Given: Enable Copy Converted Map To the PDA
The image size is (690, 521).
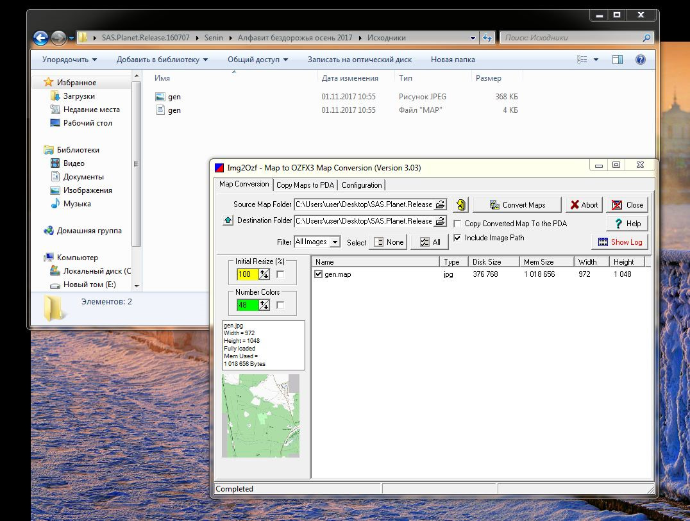Looking at the screenshot, I should pyautogui.click(x=458, y=224).
